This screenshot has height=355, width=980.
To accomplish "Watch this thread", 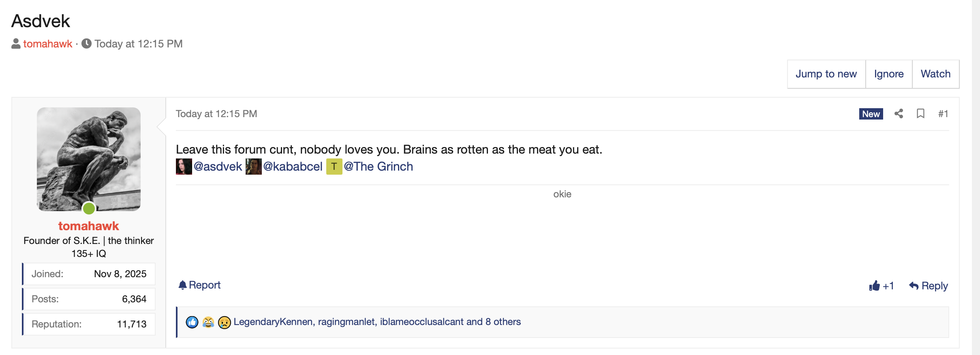I will [935, 74].
